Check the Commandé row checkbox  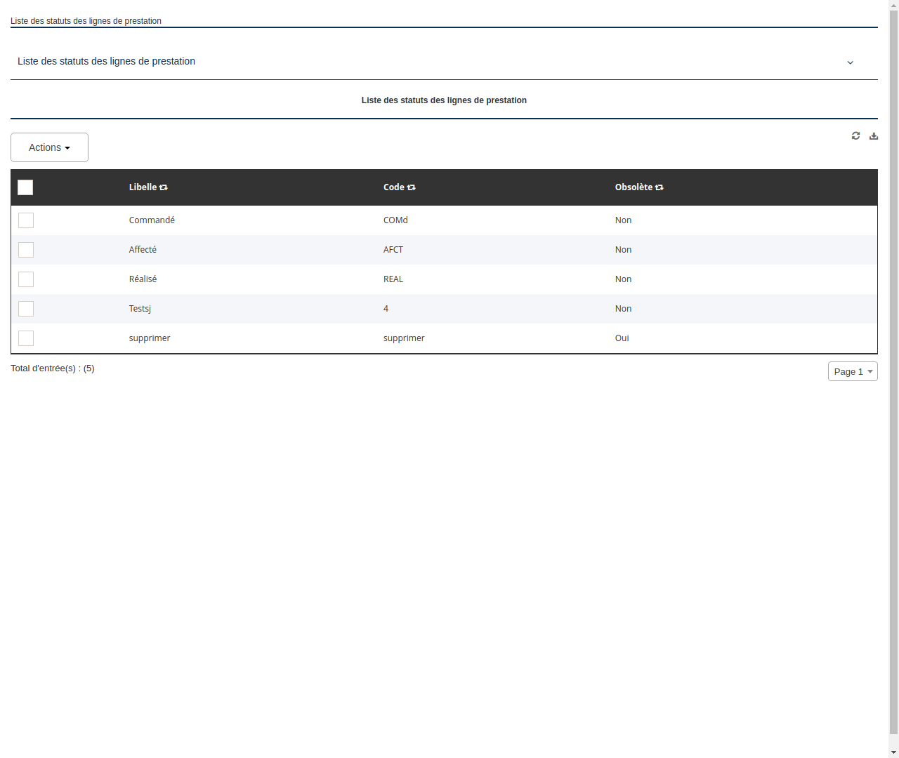26,220
